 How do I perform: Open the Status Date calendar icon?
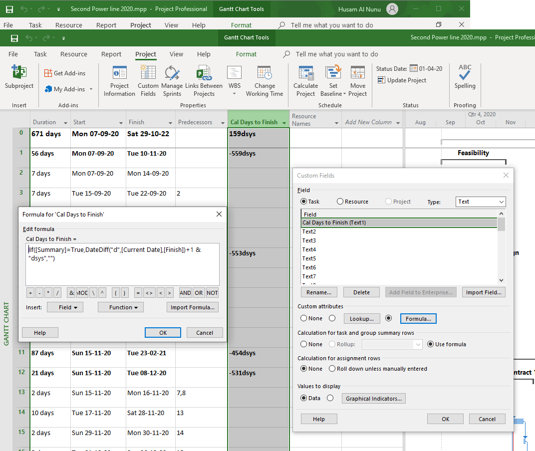coord(414,68)
